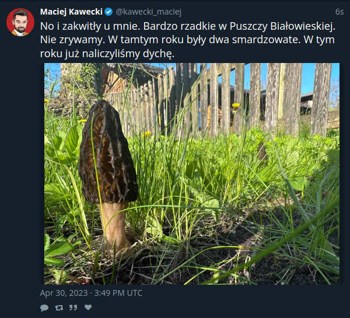The height and width of the screenshot is (318, 350).
Task: Click the yellow dandelion flower in photo
Action: 236,106
